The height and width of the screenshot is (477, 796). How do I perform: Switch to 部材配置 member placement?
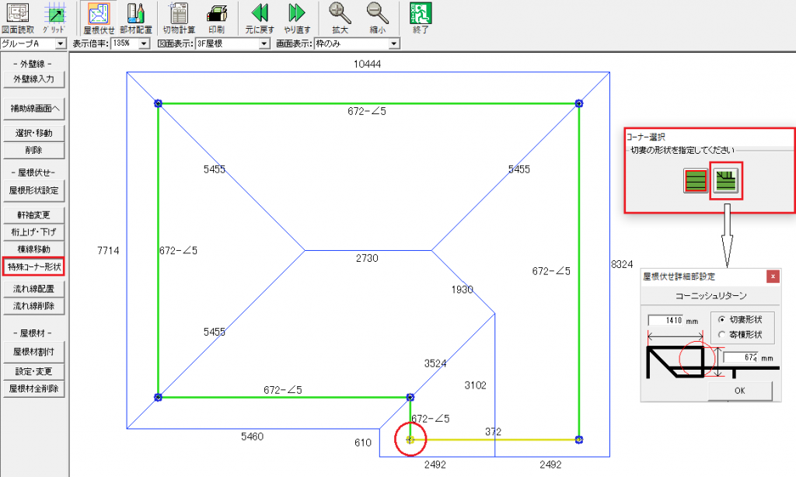point(135,18)
